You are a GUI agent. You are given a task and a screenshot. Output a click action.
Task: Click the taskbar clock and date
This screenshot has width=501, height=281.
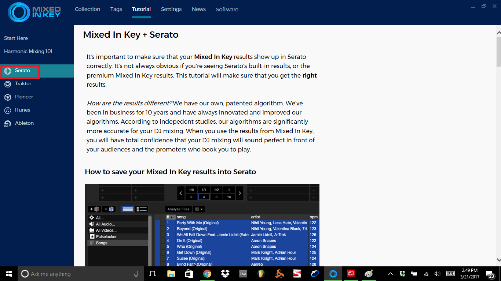pyautogui.click(x=469, y=274)
